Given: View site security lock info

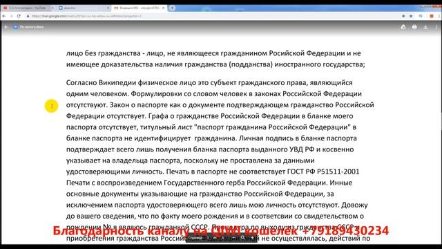Looking at the screenshot, I should [28, 16].
